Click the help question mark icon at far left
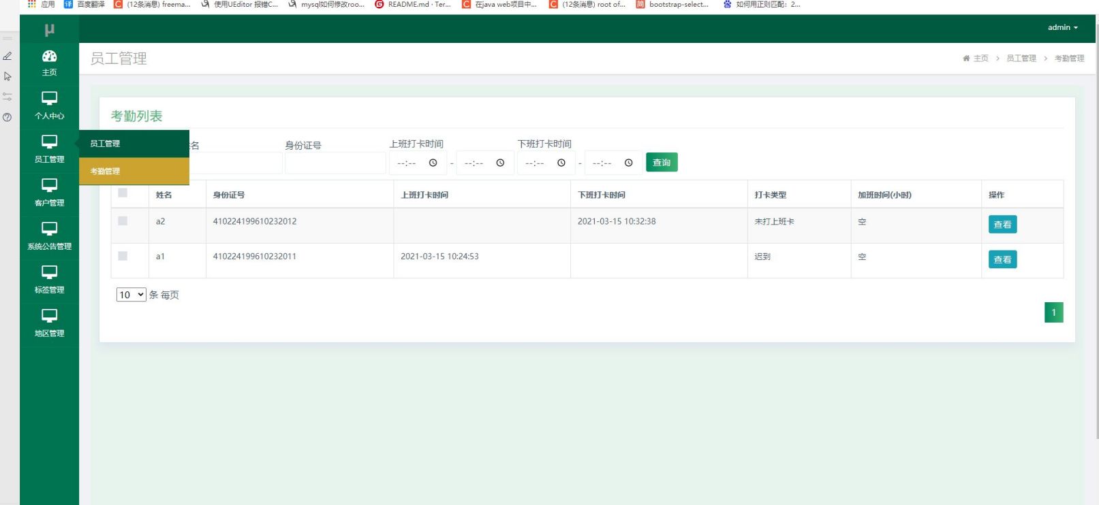This screenshot has width=1099, height=505. coord(7,117)
